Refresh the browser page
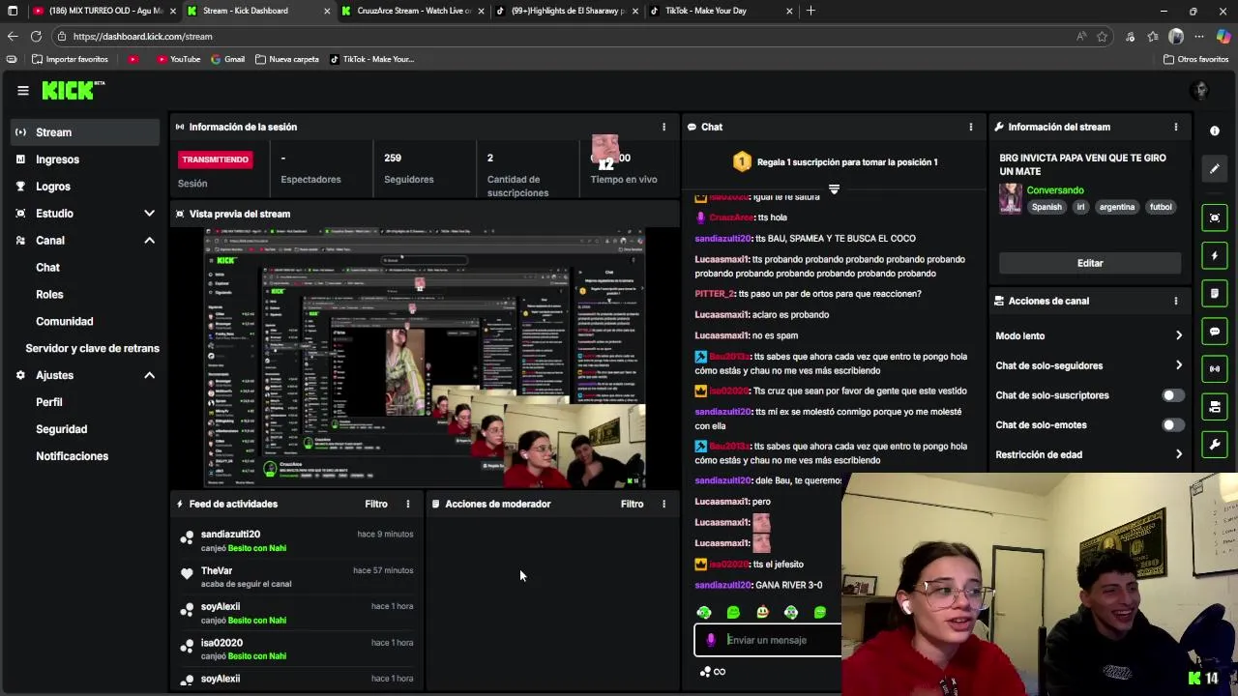The height and width of the screenshot is (696, 1238). point(36,36)
